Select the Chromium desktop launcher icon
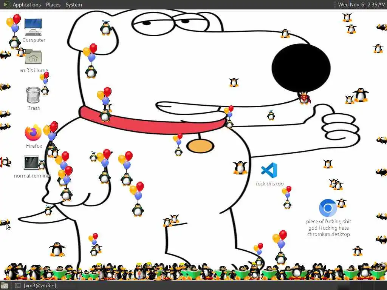The image size is (387, 290). (328, 208)
